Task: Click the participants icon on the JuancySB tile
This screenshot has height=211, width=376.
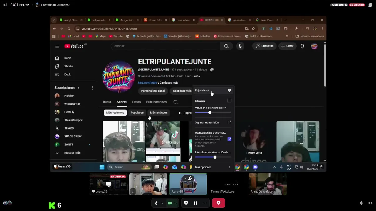Action: pos(190,178)
